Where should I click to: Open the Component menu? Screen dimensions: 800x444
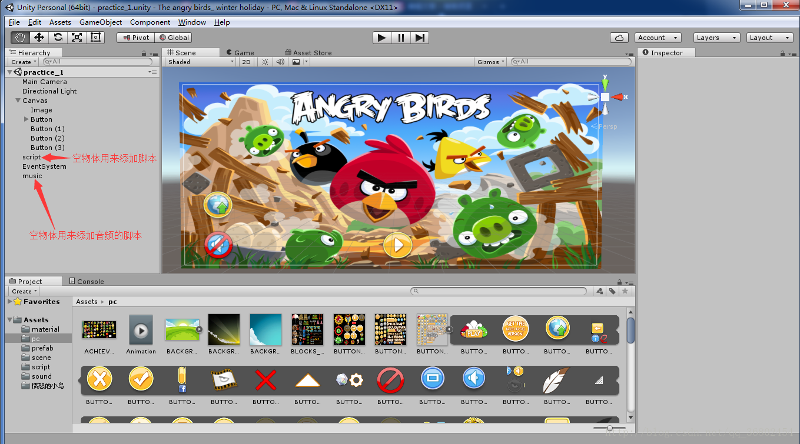[150, 22]
